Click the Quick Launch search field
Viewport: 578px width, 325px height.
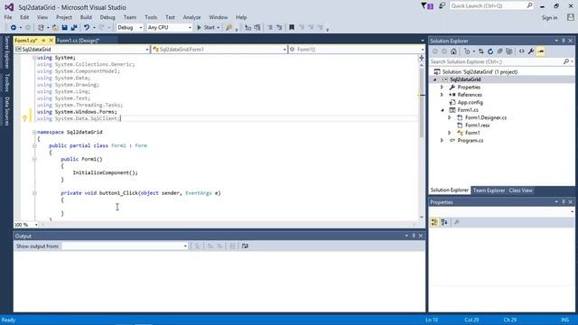point(491,6)
